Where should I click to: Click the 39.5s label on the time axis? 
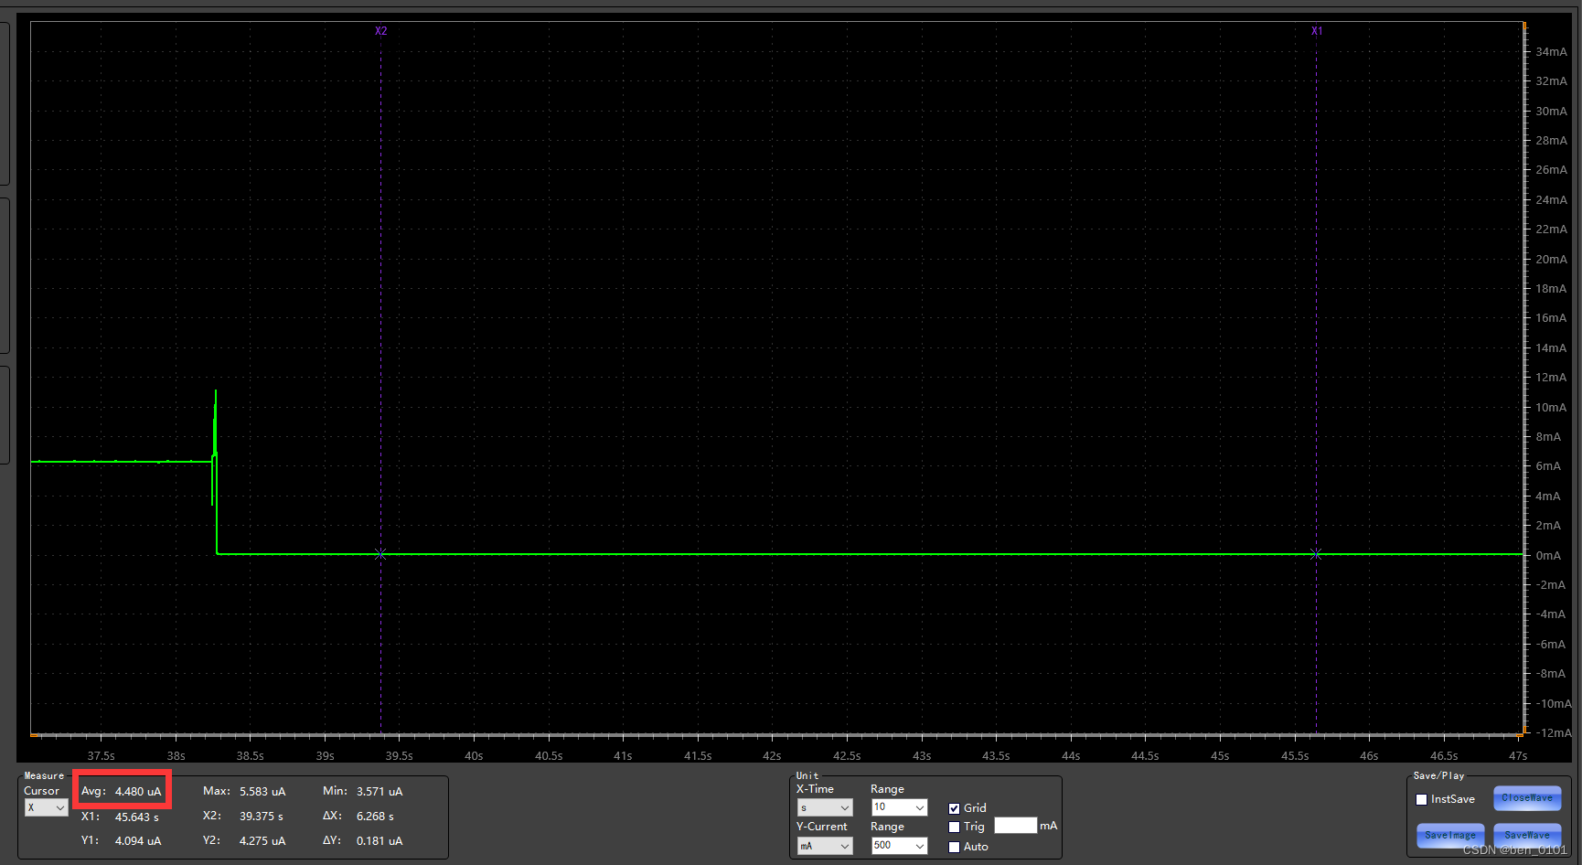[400, 756]
